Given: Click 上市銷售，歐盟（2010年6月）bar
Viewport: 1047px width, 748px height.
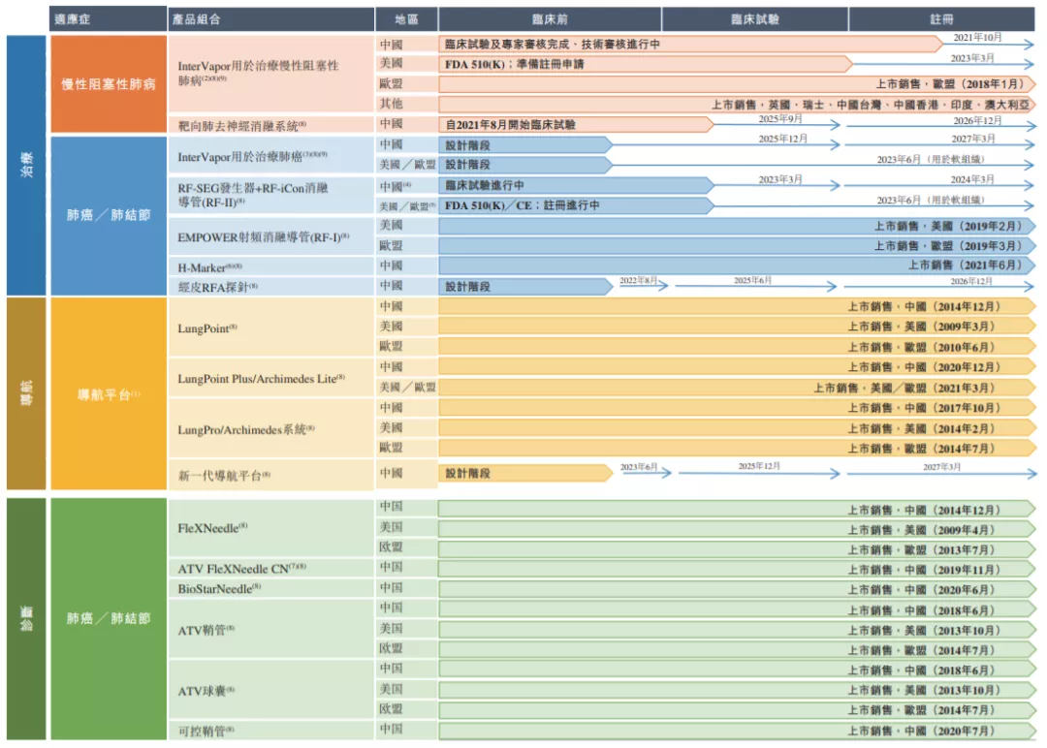Looking at the screenshot, I should (x=737, y=346).
